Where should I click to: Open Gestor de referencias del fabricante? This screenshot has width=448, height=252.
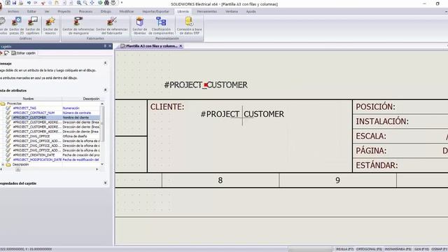tap(112, 26)
